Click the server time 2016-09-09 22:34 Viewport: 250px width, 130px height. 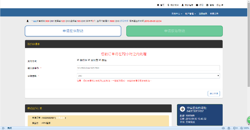click(153, 21)
